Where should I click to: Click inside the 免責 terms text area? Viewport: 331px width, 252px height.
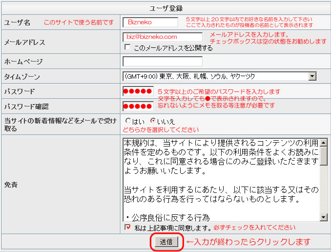coord(221,180)
